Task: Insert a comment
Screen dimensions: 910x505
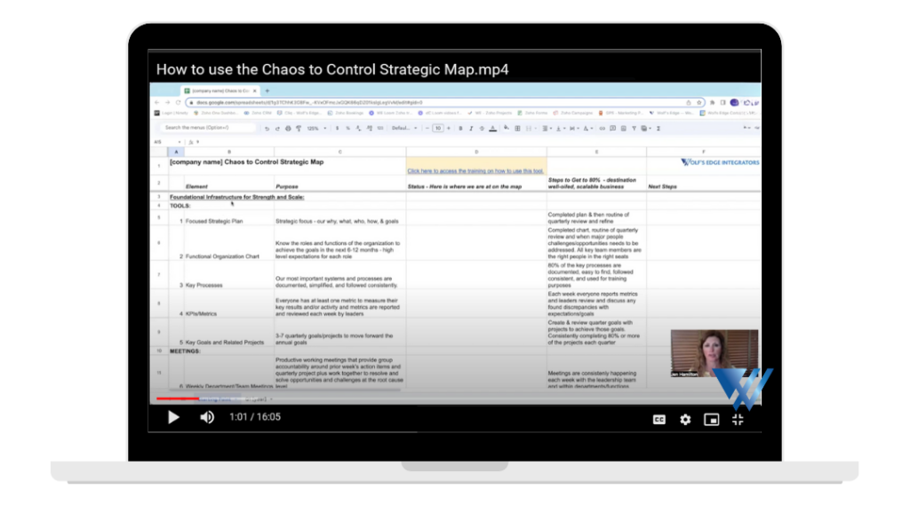Action: (613, 128)
